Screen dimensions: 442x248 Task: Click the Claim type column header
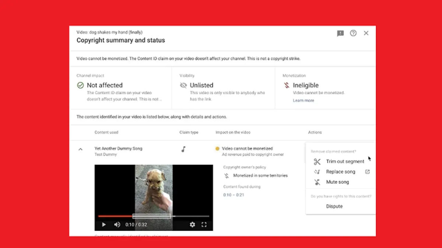189,132
